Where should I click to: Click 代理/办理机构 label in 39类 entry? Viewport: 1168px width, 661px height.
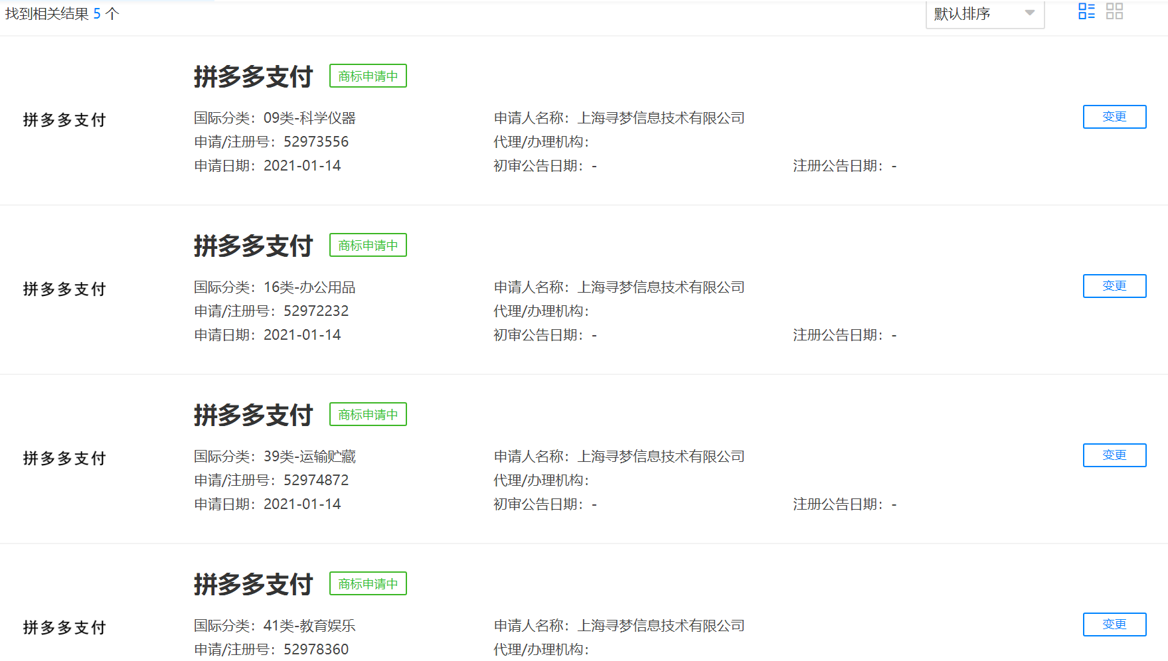pos(541,480)
